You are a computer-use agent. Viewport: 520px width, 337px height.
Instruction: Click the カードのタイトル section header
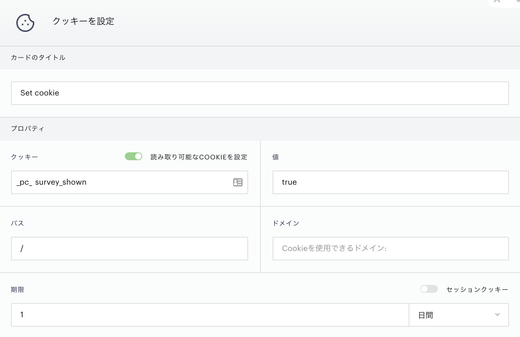point(38,58)
